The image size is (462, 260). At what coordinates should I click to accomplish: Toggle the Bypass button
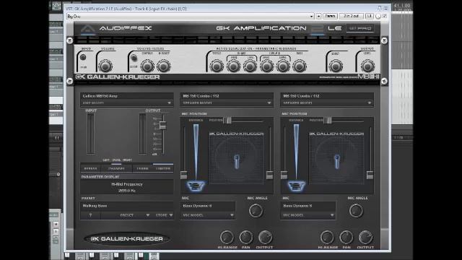coord(90,168)
